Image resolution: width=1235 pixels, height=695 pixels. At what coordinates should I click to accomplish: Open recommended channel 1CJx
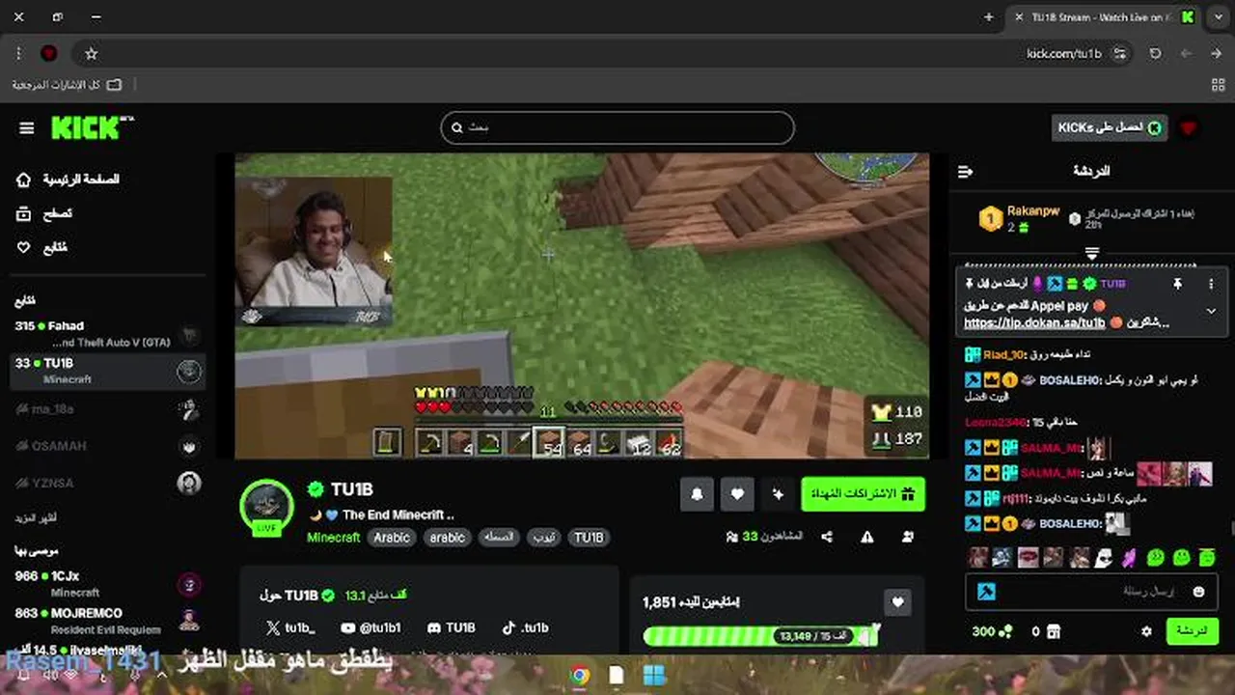coord(107,583)
